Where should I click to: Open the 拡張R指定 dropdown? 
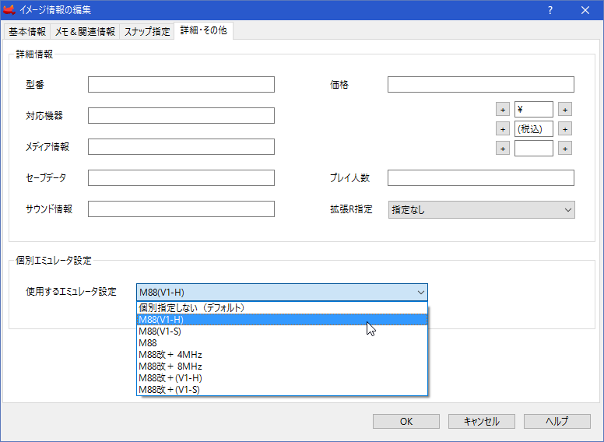480,209
